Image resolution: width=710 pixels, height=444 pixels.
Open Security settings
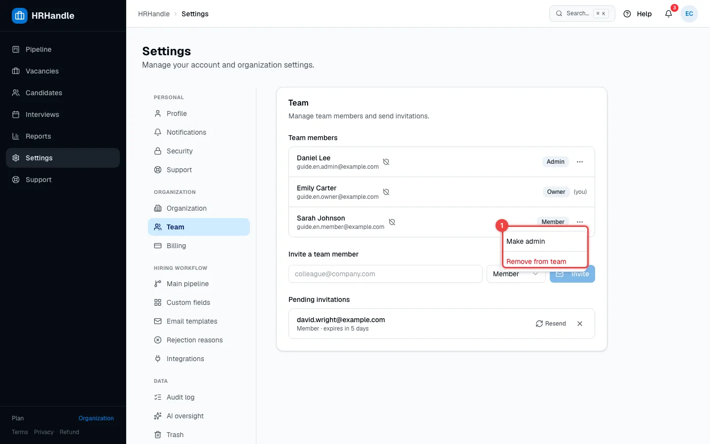tap(199, 151)
